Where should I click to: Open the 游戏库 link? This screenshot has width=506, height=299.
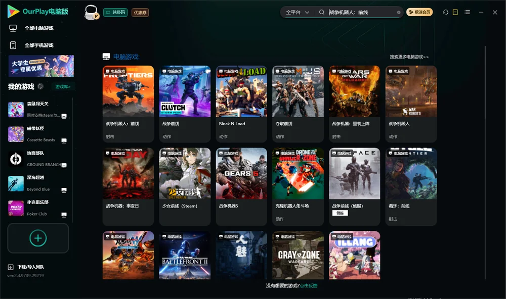point(63,87)
